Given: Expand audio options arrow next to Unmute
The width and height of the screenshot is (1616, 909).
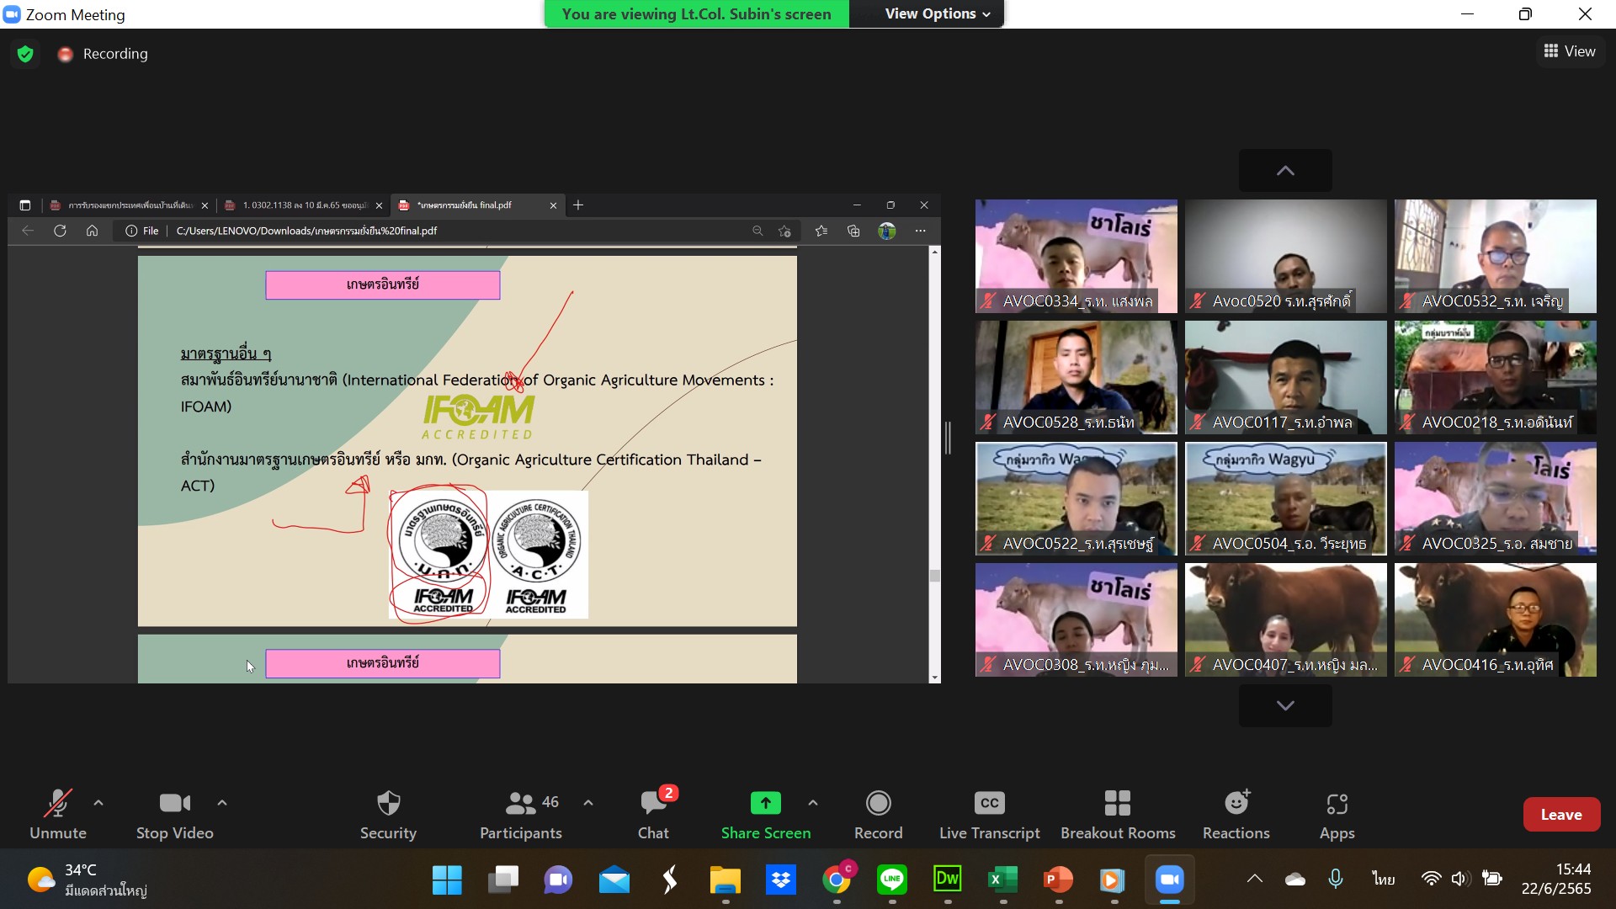Looking at the screenshot, I should (x=98, y=803).
